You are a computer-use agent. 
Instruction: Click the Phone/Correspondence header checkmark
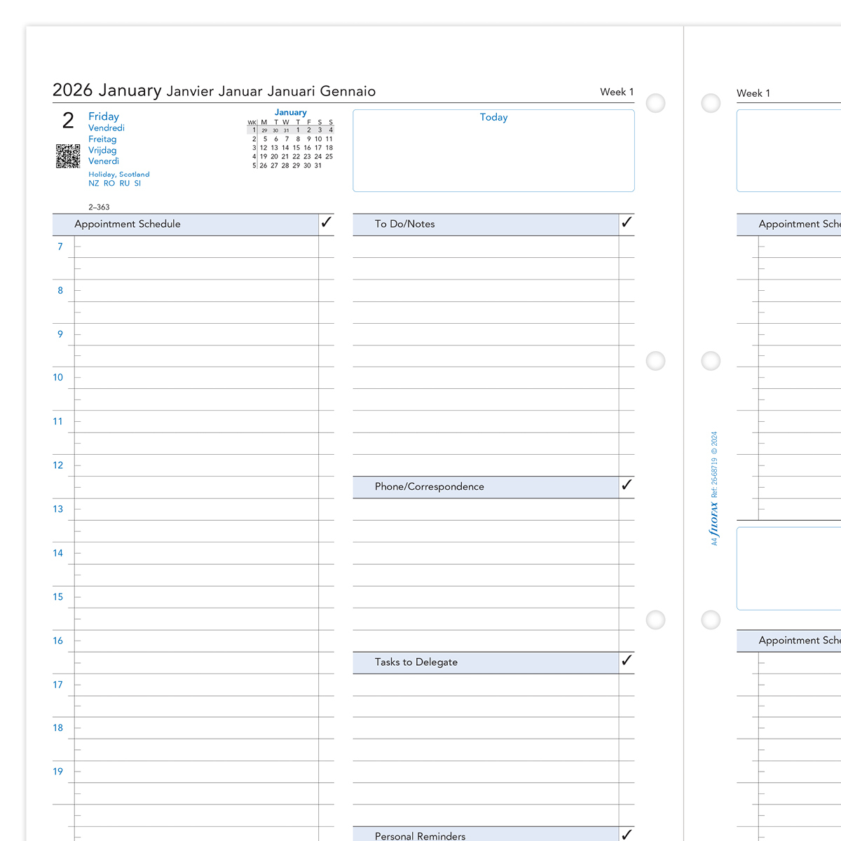point(627,485)
